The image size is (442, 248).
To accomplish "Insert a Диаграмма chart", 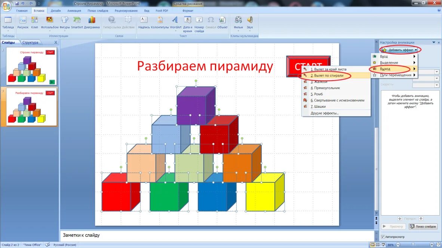I will pos(92,23).
